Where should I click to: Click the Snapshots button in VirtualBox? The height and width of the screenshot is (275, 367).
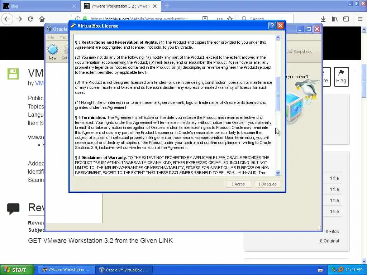pyautogui.click(x=299, y=52)
